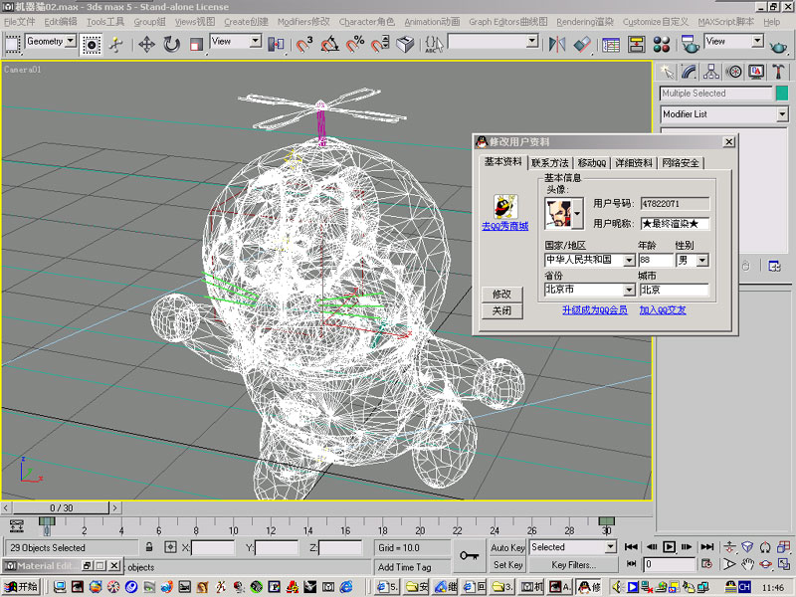This screenshot has height=597, width=796.
Task: Open the Render Scene dialog teapot icon
Action: coord(690,45)
